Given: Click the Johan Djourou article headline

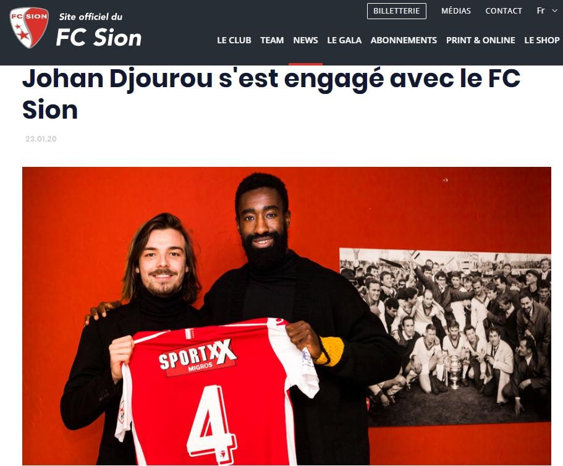Looking at the screenshot, I should click(x=271, y=94).
